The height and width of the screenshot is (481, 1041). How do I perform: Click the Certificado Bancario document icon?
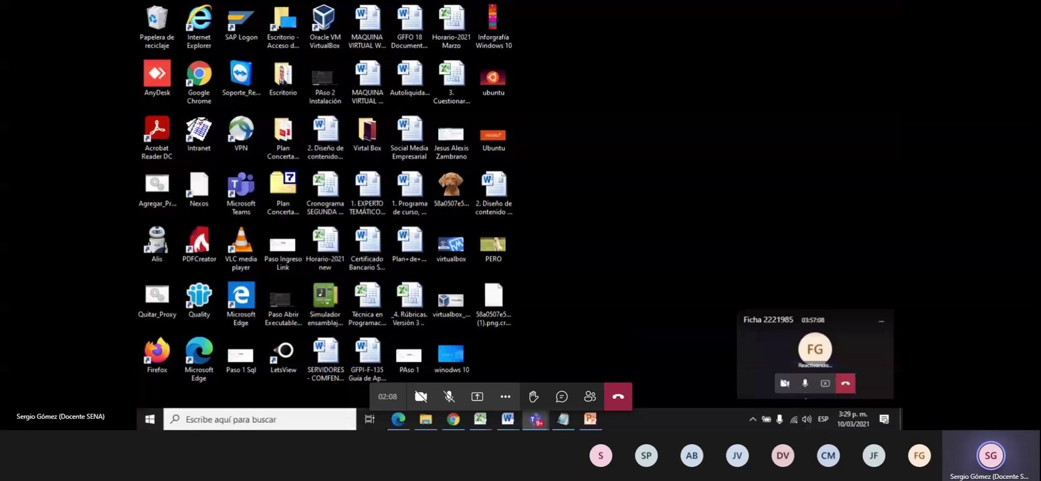click(x=367, y=249)
